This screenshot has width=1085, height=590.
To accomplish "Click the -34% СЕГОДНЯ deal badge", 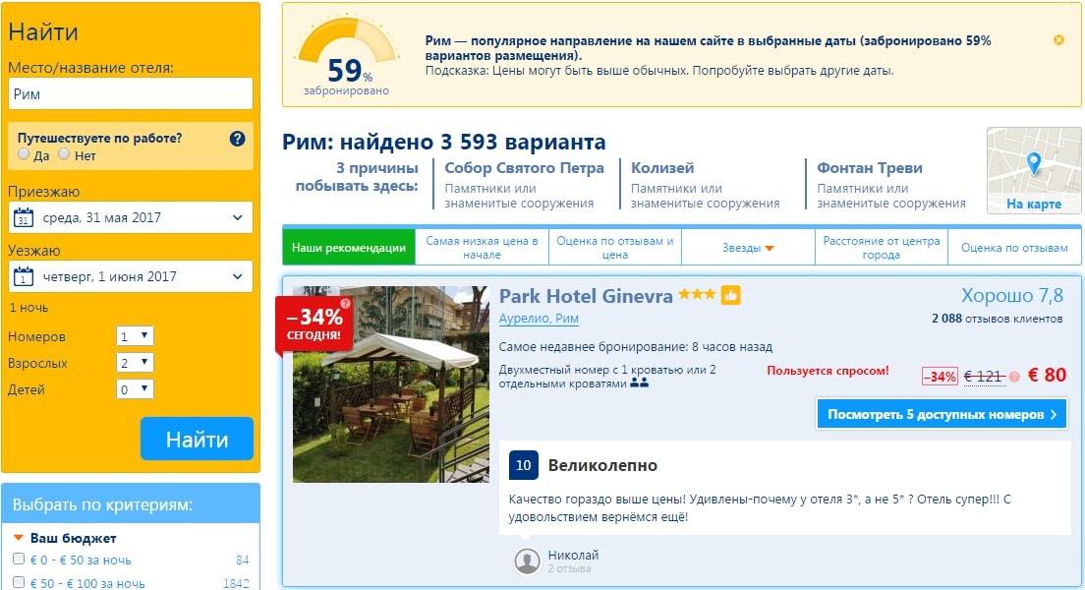I will point(314,324).
